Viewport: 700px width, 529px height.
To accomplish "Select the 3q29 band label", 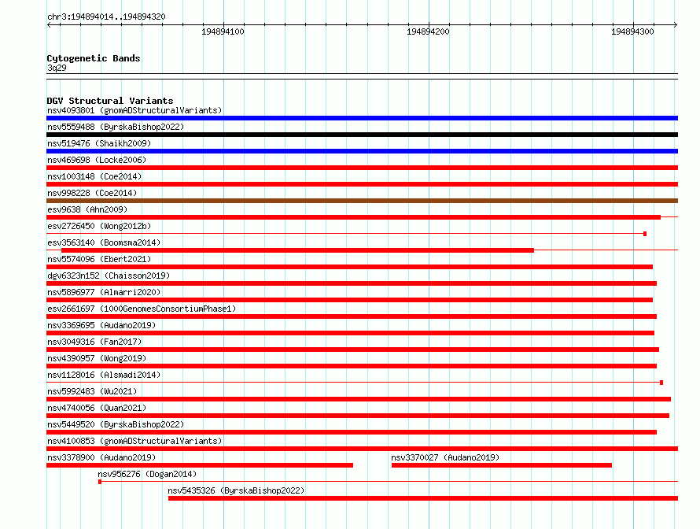I will [x=57, y=68].
